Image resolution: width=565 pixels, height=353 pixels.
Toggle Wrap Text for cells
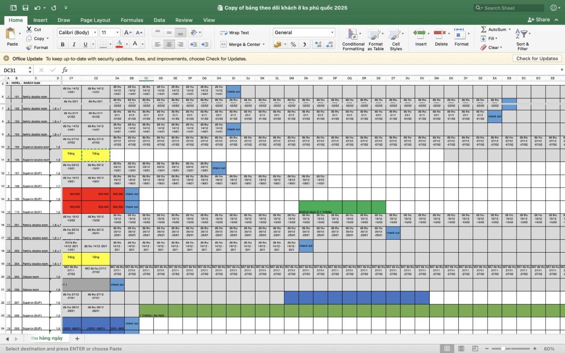pyautogui.click(x=234, y=33)
